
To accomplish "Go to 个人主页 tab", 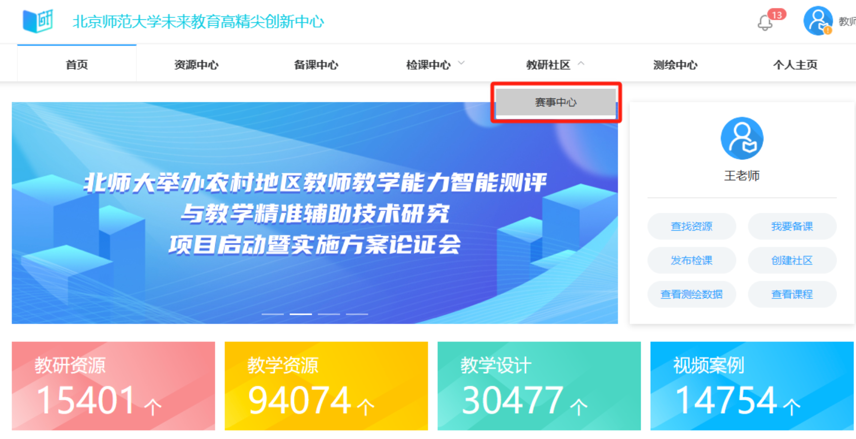I will pos(795,64).
